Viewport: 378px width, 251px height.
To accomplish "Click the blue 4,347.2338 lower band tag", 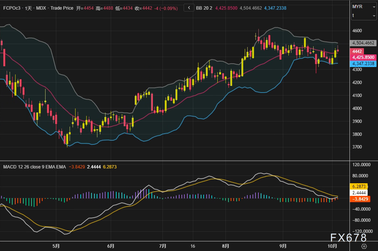I will pyautogui.click(x=363, y=64).
